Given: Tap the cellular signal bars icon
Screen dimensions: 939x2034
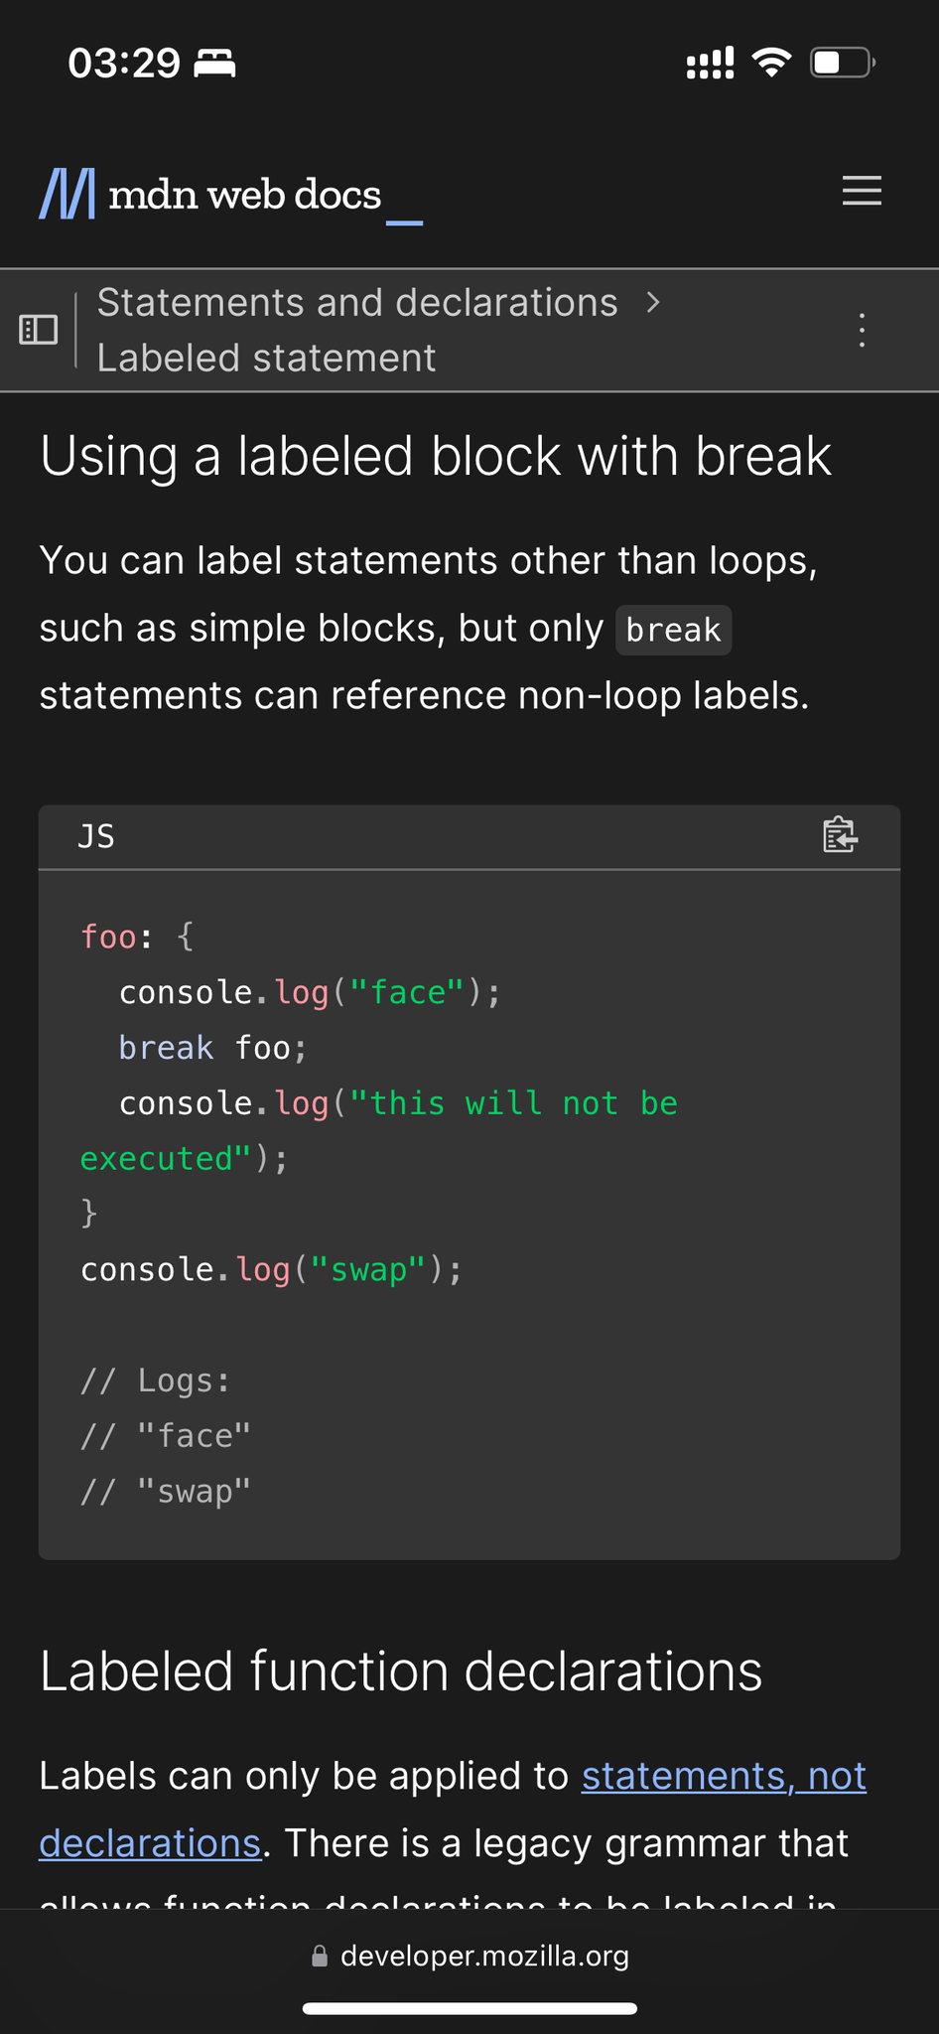Looking at the screenshot, I should click(710, 63).
